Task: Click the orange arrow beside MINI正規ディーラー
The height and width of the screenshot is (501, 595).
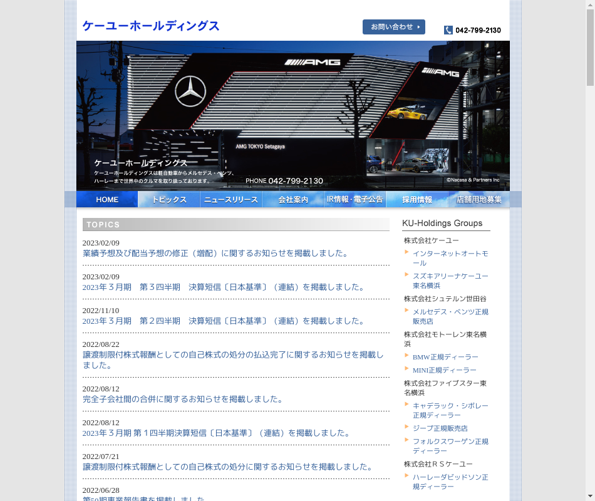Action: [406, 368]
